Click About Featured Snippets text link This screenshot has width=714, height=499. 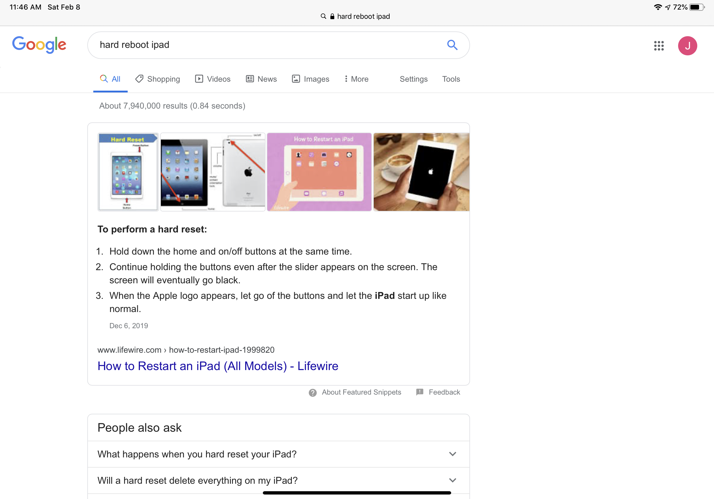361,392
